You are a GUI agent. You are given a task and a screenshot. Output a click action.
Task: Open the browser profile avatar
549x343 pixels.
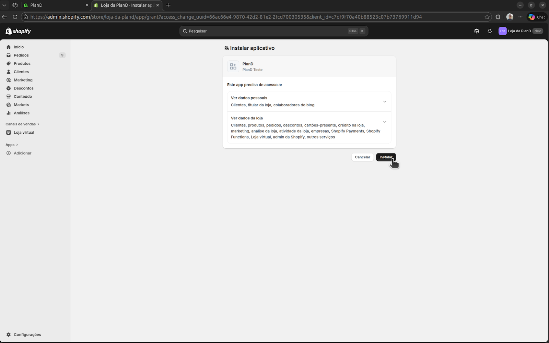(510, 17)
